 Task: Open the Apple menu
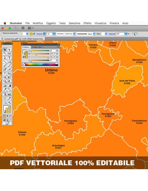pos(5,23)
